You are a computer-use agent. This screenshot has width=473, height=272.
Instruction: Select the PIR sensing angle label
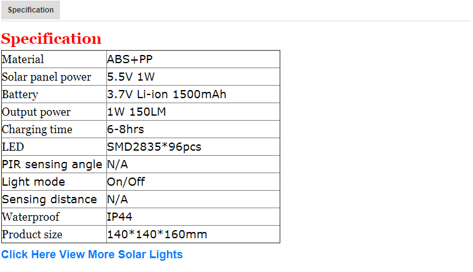click(x=52, y=164)
